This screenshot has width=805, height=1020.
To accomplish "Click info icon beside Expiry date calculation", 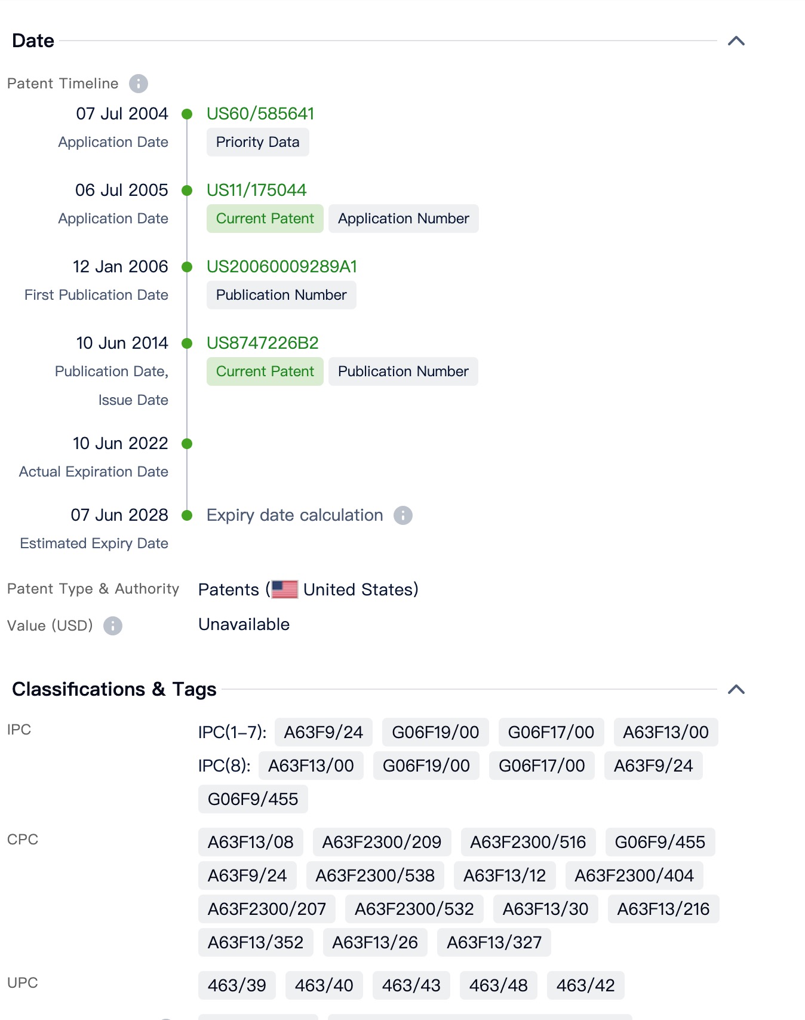I will point(402,515).
